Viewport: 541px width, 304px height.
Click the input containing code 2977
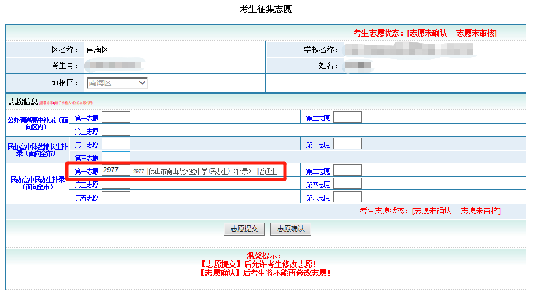(x=115, y=170)
